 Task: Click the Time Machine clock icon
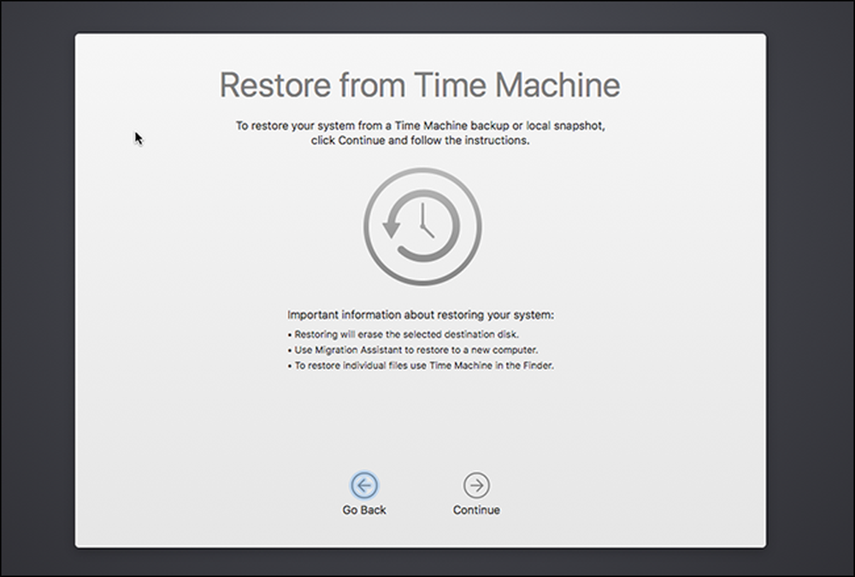coord(422,227)
